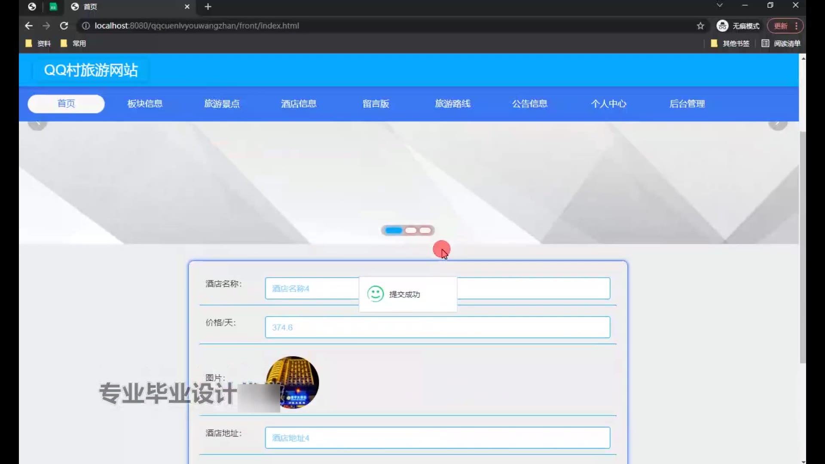The height and width of the screenshot is (464, 825).
Task: Open the 酒店信息 navigation tab
Action: [x=299, y=104]
